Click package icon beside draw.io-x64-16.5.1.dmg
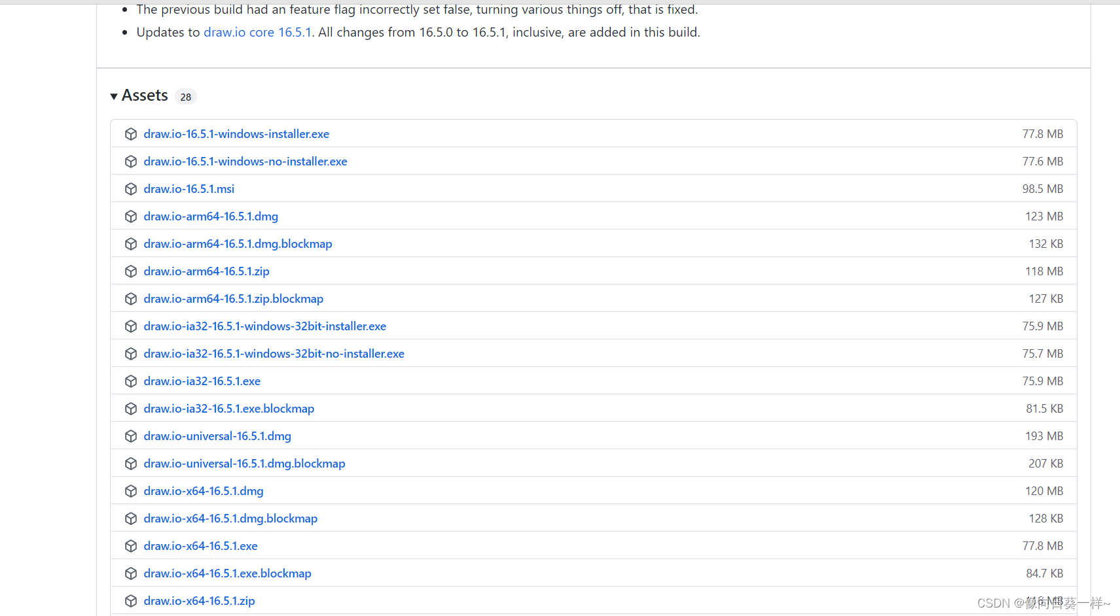 click(x=131, y=491)
